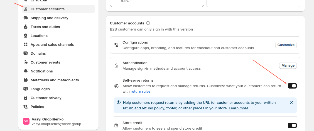Open Policies settings page
Image resolution: width=314 pixels, height=131 pixels.
coord(37,107)
